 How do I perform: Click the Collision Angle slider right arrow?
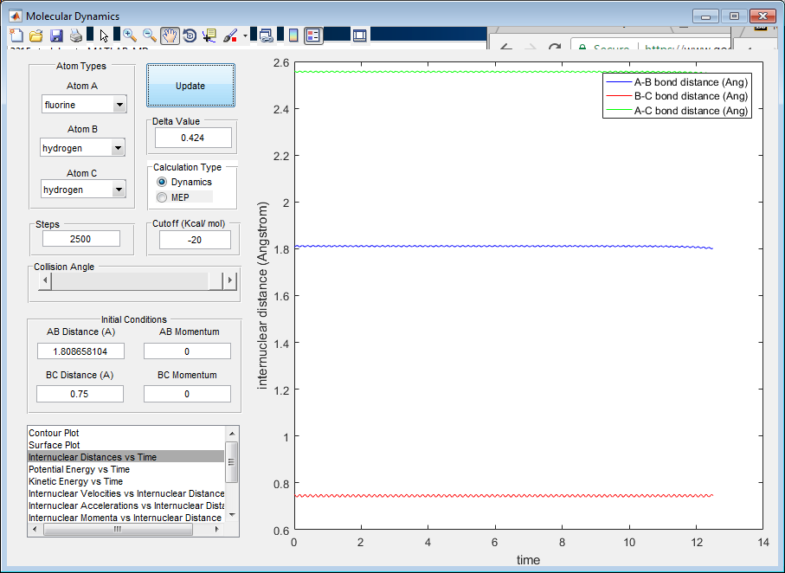point(229,280)
